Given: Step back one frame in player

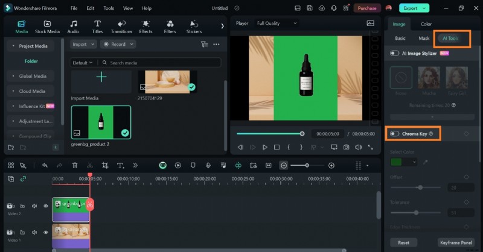Looking at the screenshot, I should 240,147.
